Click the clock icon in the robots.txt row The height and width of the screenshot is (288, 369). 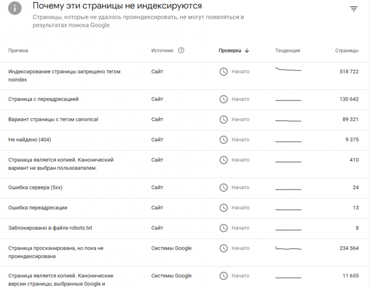[224, 228]
